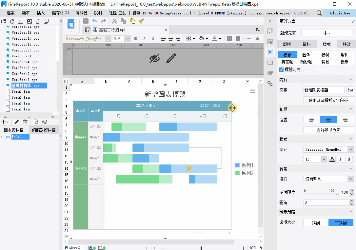The height and width of the screenshot is (250, 356).
Task: Select 不限制 for area size
Action: [341, 223]
